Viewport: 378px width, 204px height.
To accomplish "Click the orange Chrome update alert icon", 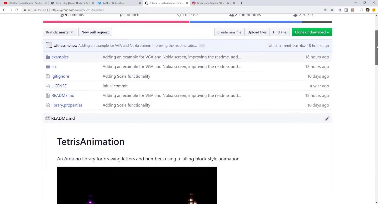I will tap(374, 10).
